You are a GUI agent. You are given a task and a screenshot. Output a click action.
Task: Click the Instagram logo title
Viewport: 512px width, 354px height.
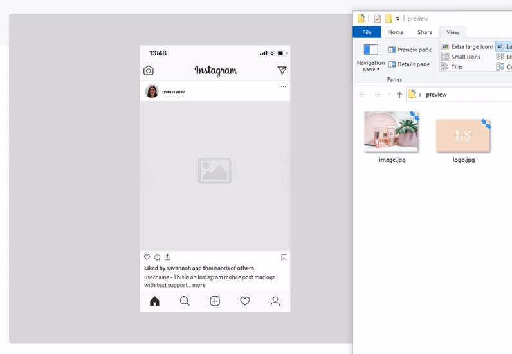[216, 70]
